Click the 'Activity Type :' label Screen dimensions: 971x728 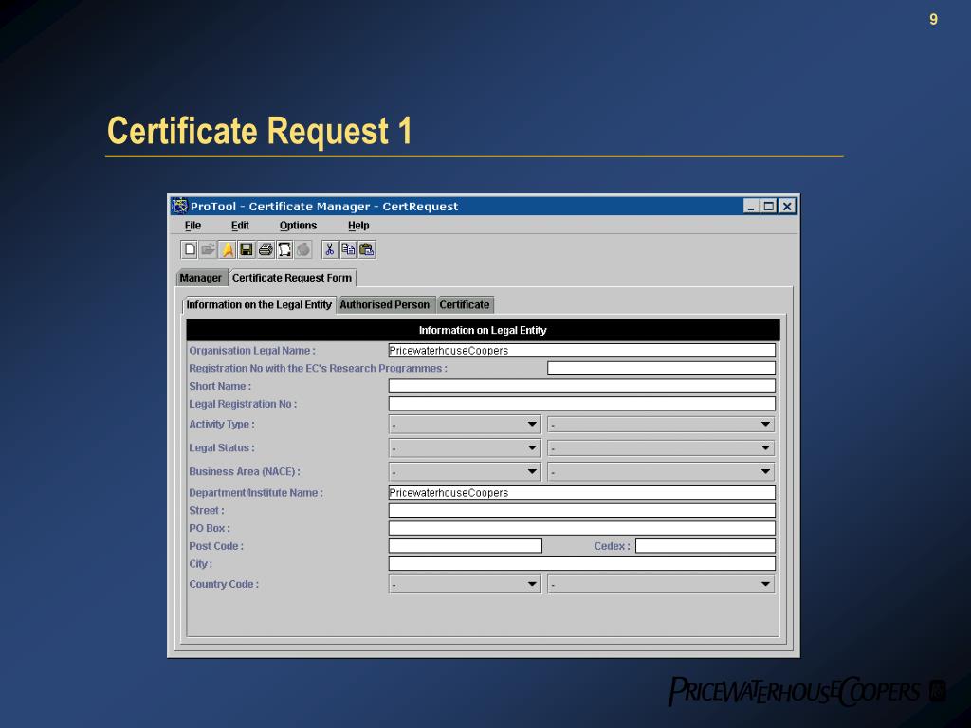222,424
